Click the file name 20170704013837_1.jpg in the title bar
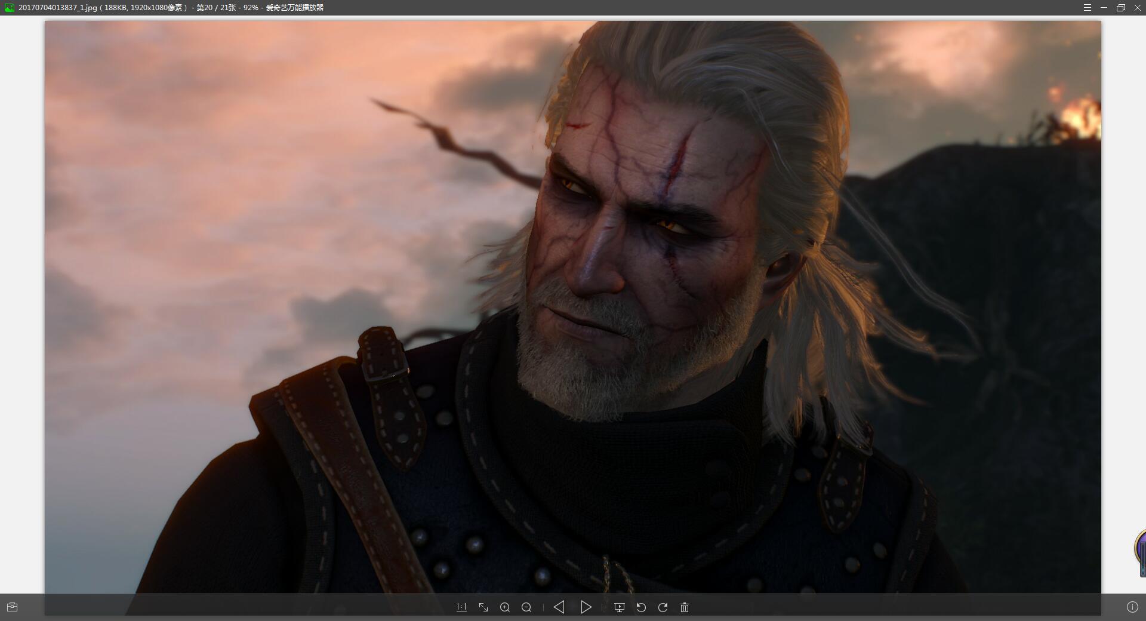The width and height of the screenshot is (1146, 621). [x=58, y=8]
